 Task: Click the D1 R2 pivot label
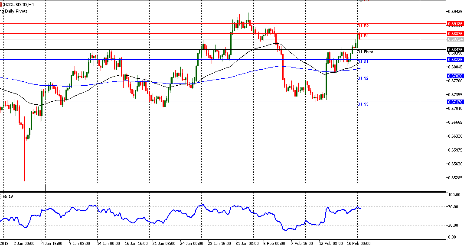click(x=363, y=26)
